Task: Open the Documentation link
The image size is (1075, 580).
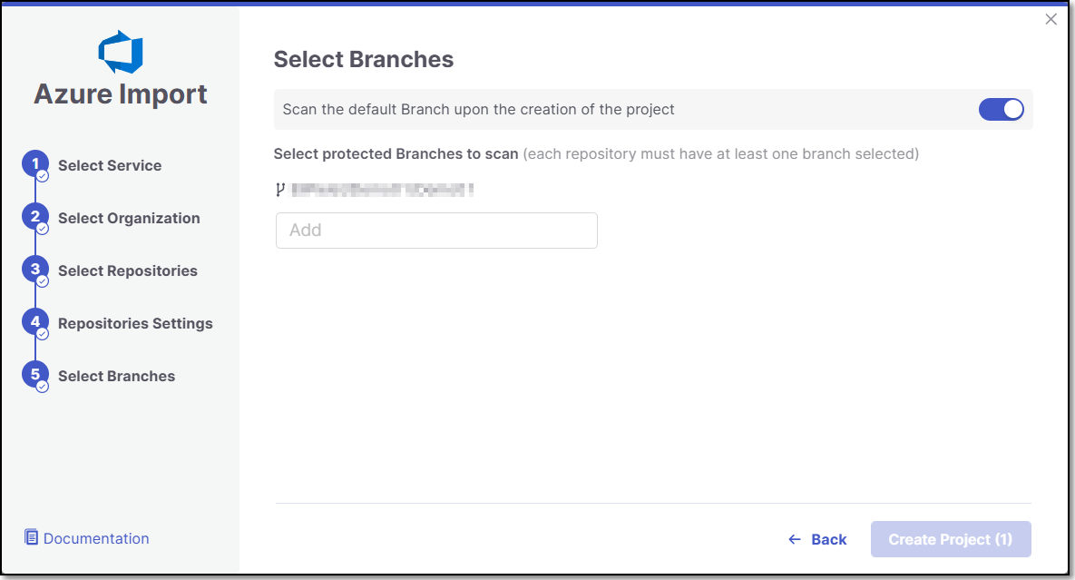Action: coord(96,538)
